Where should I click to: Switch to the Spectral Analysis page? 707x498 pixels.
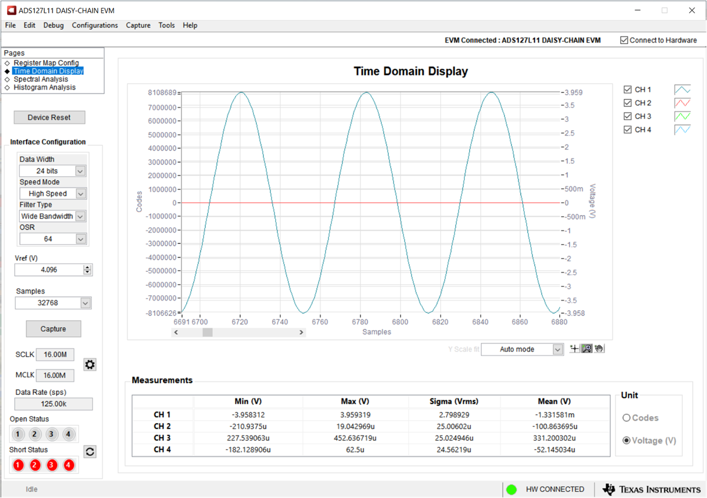pos(41,79)
